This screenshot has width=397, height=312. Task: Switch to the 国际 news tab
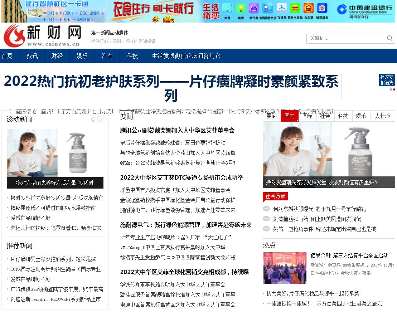click(x=308, y=116)
